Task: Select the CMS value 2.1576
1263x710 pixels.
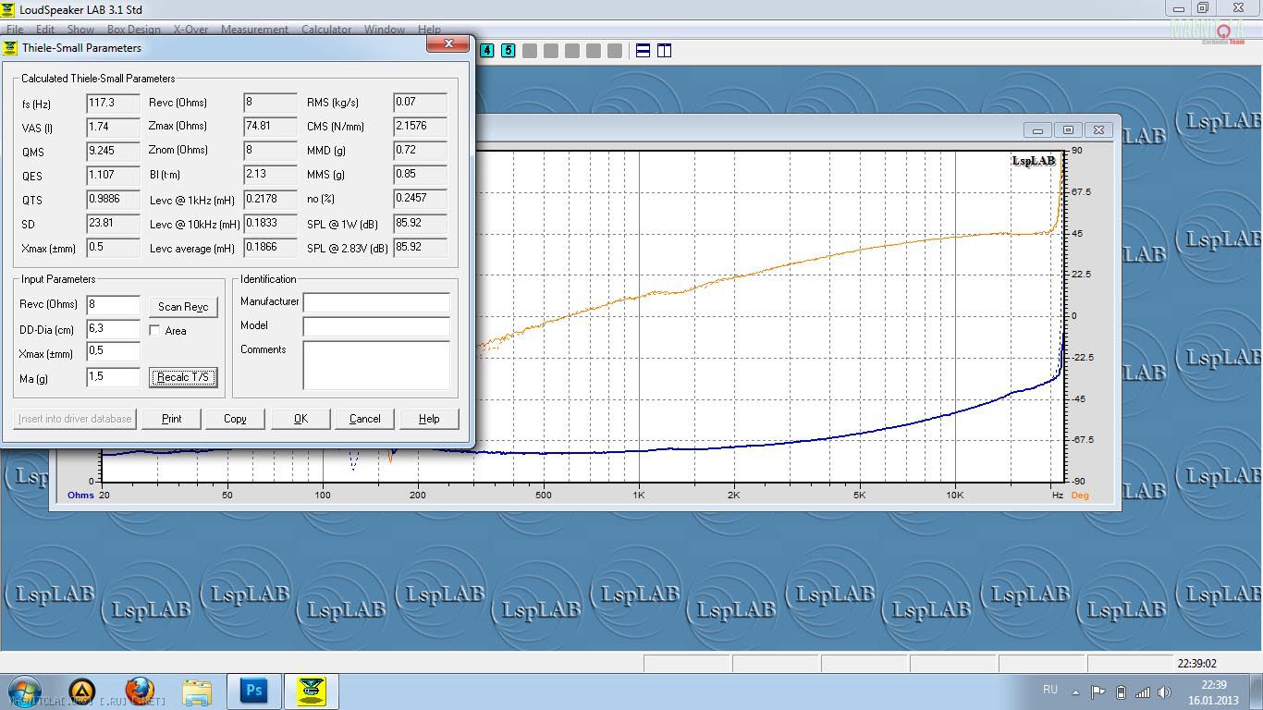Action: click(x=420, y=127)
